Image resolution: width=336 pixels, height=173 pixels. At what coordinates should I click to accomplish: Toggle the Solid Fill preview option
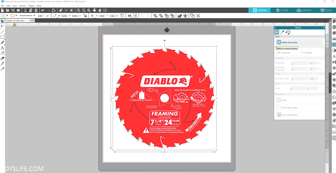point(283,53)
